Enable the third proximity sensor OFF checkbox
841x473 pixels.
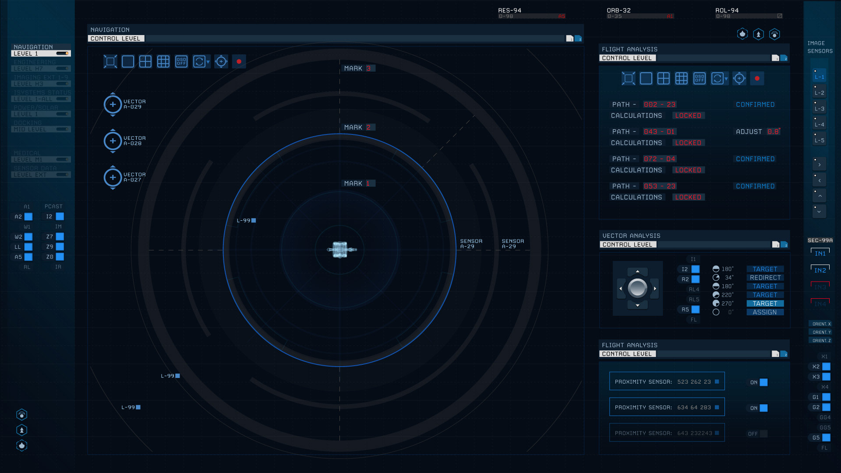click(x=763, y=434)
